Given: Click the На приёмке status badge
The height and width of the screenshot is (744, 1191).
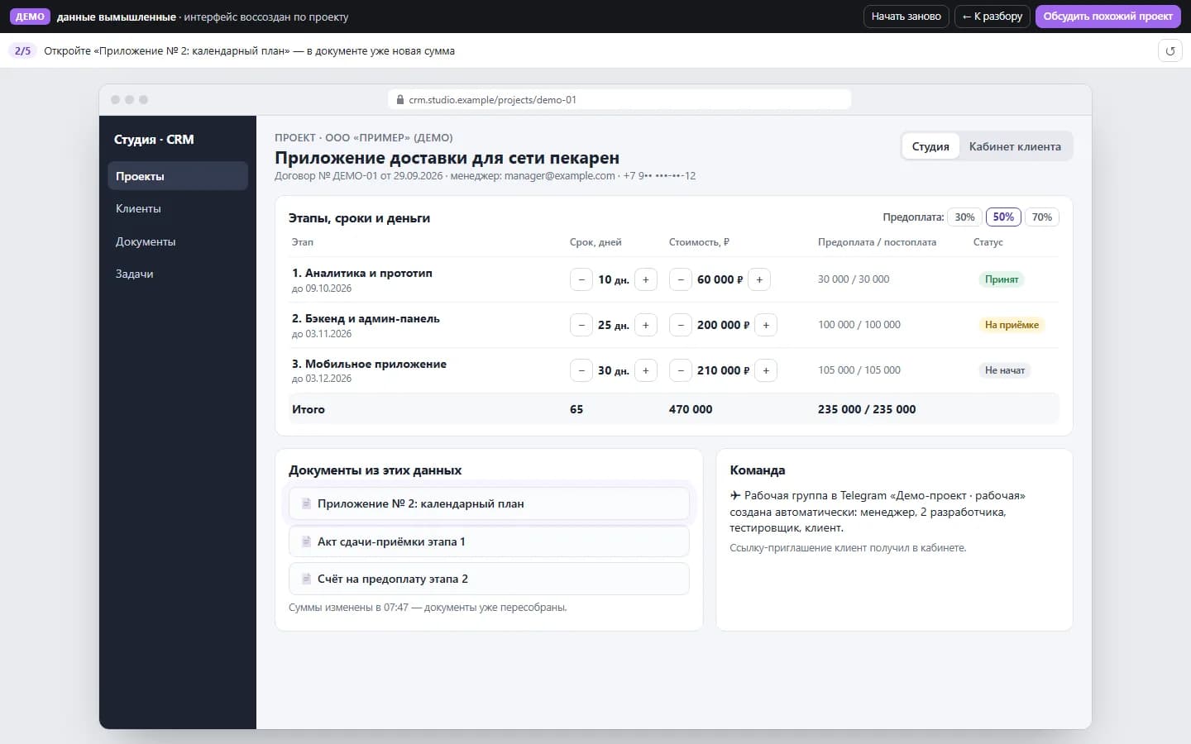Looking at the screenshot, I should coord(1012,325).
